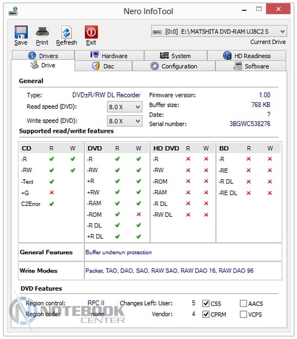Click the Save floppy disk icon
The image size is (297, 339).
(21, 32)
